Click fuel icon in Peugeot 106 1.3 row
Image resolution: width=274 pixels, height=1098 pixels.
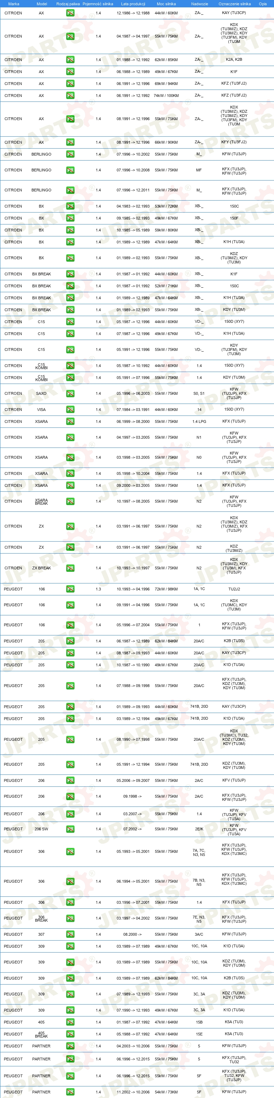pos(70,589)
